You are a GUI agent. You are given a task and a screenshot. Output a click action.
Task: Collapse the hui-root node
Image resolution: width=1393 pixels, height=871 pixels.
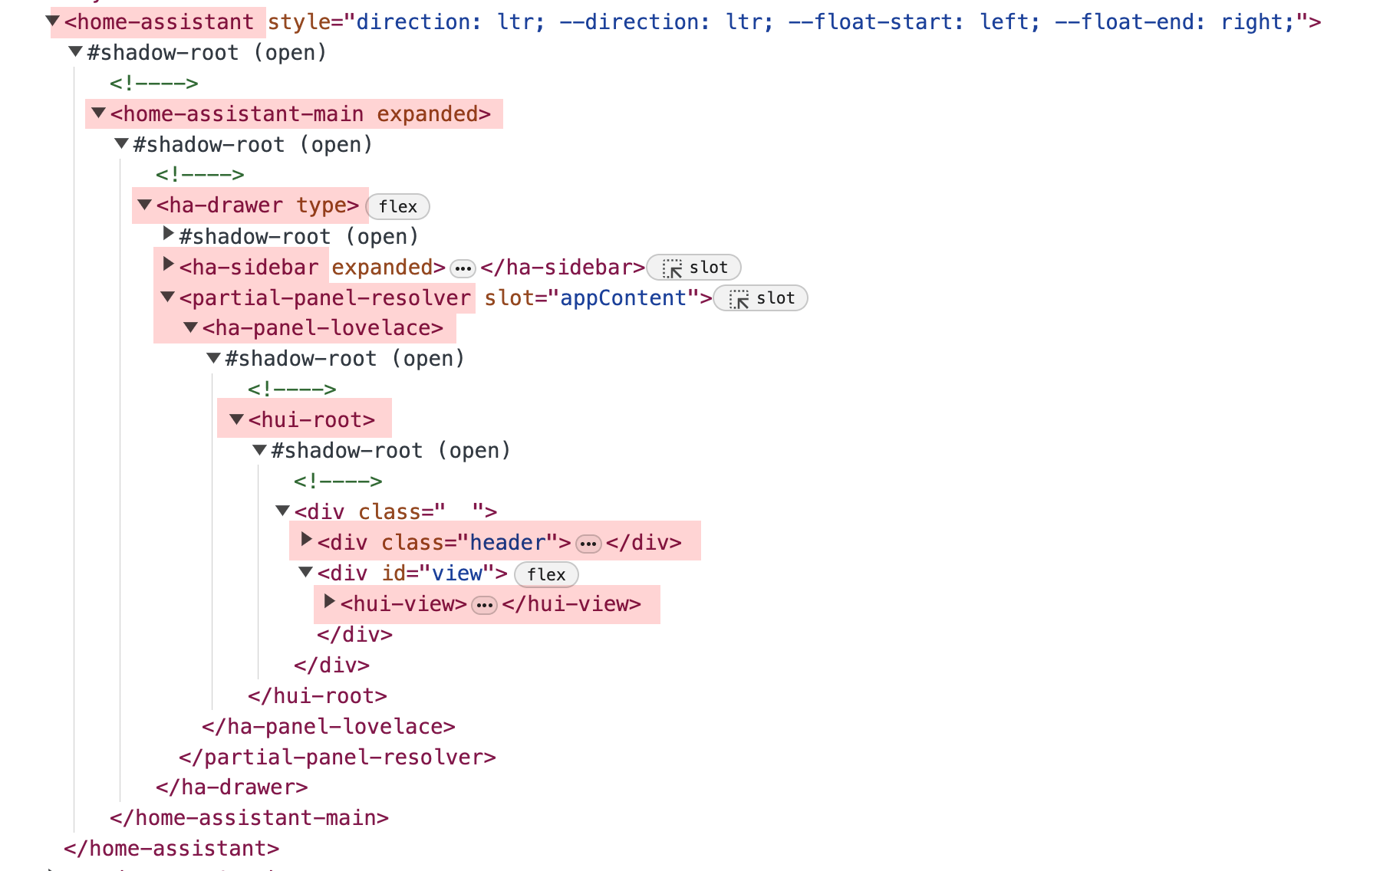(236, 419)
